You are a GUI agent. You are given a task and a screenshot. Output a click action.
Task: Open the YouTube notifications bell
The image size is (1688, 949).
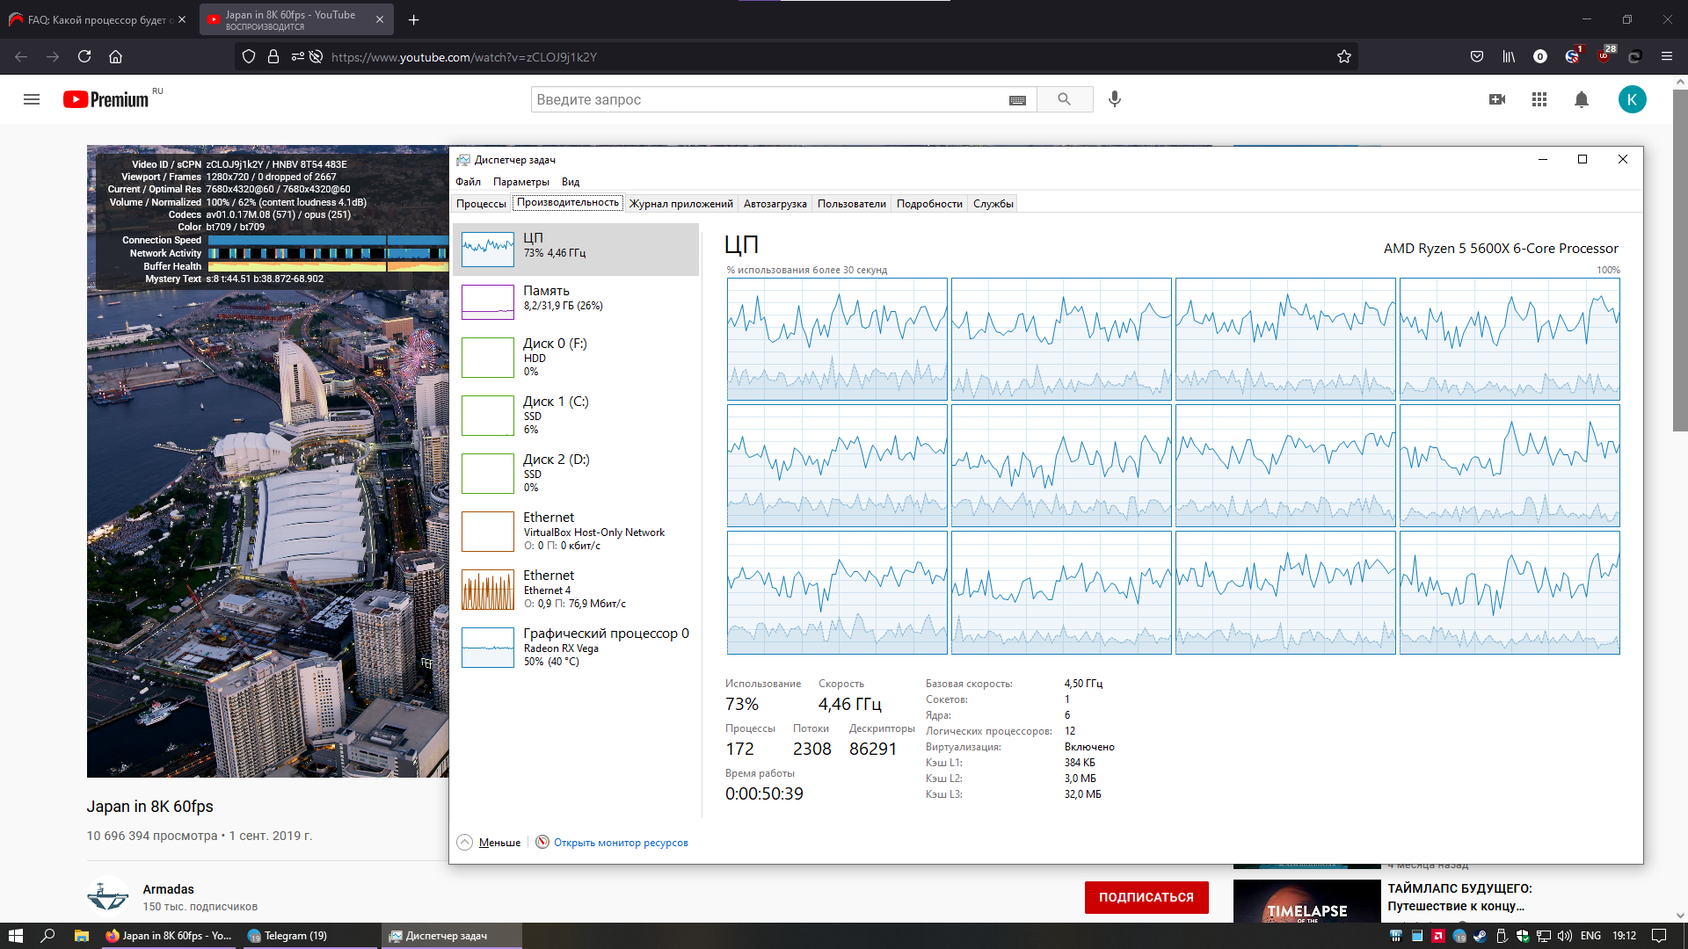pyautogui.click(x=1581, y=99)
